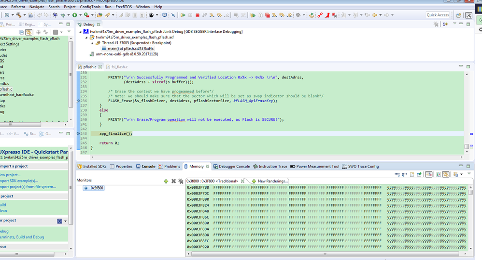The image size is (482, 260).
Task: Click Remove All Memory Monitors double-X icon
Action: (181, 181)
